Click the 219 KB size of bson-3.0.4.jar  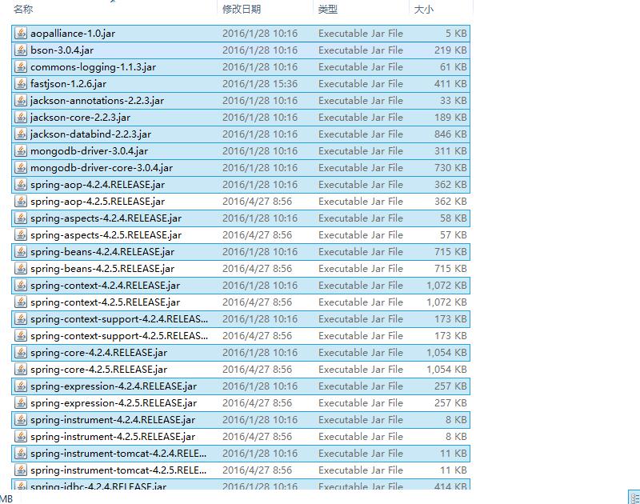click(450, 50)
